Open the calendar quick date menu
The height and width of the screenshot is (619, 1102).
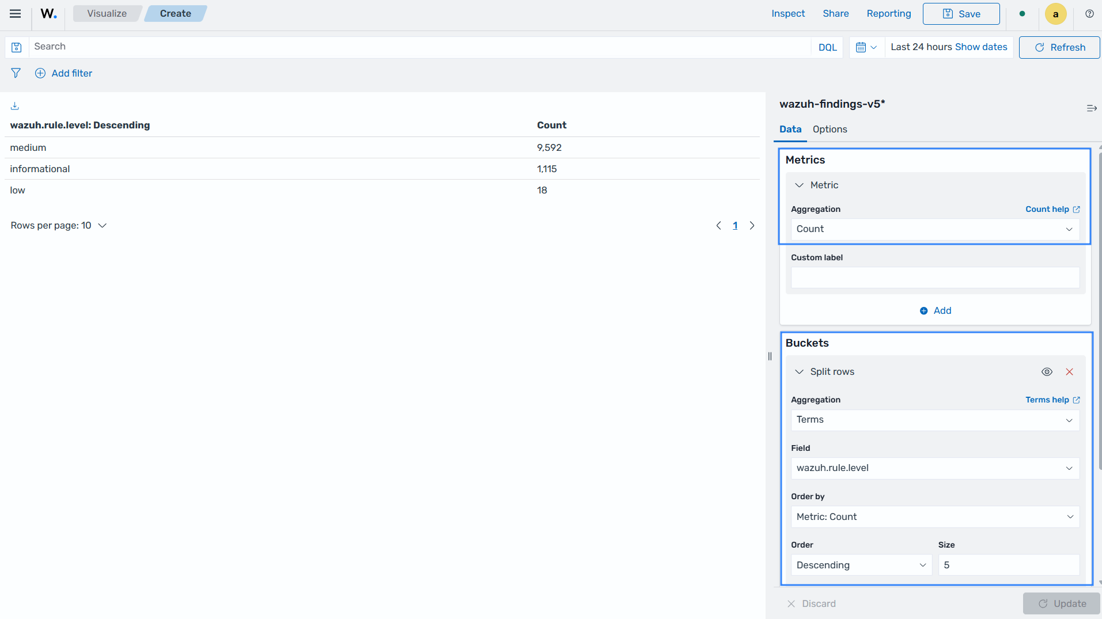866,47
